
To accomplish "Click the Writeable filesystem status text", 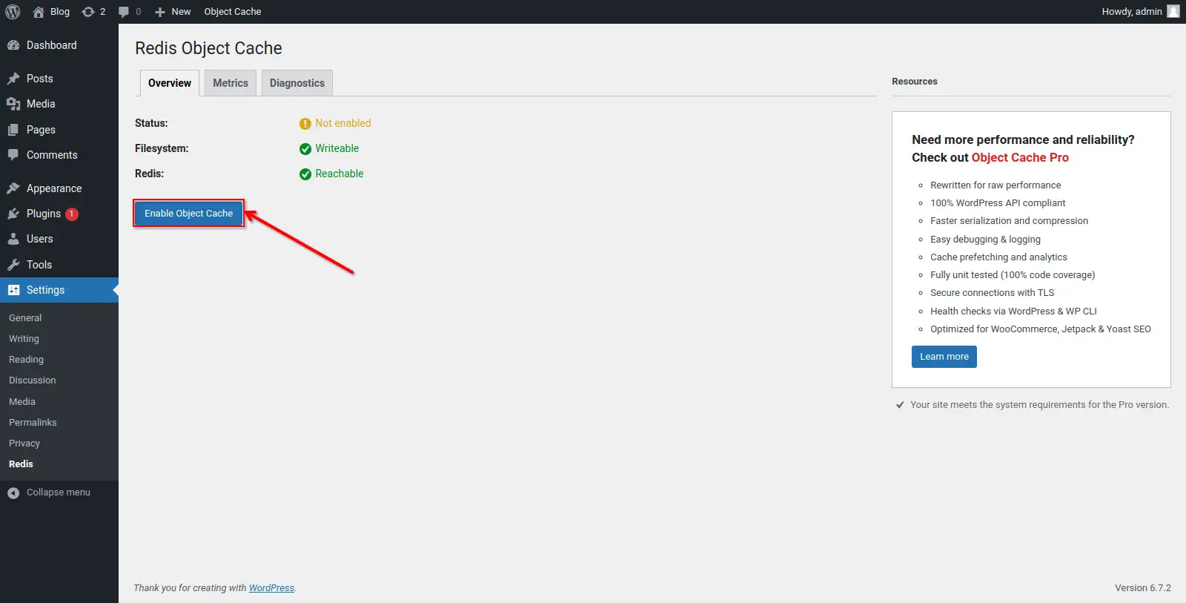I will [x=337, y=148].
